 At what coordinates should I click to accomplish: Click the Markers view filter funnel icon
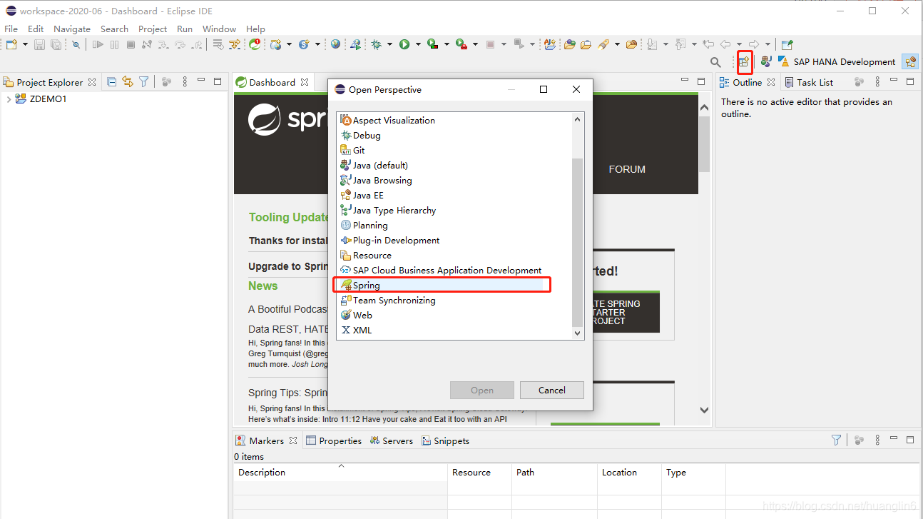click(x=836, y=440)
